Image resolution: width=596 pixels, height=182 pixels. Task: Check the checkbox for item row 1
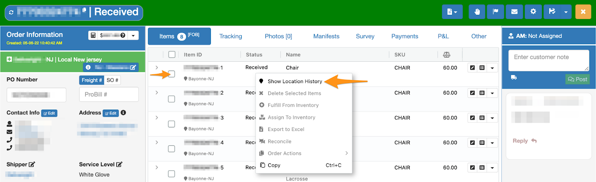coord(171,74)
